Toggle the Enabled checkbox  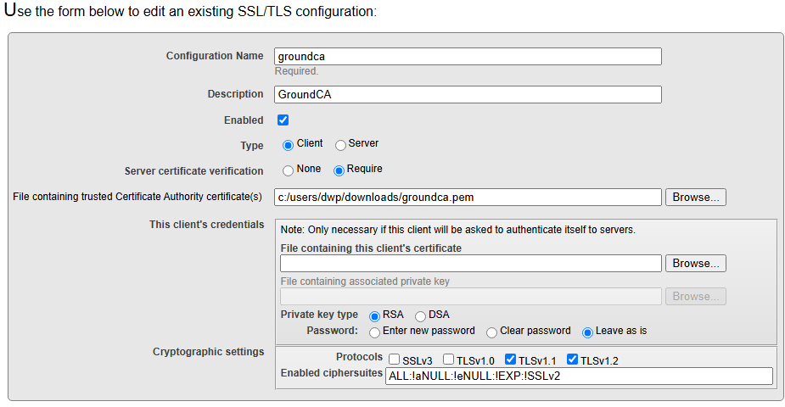click(x=283, y=120)
